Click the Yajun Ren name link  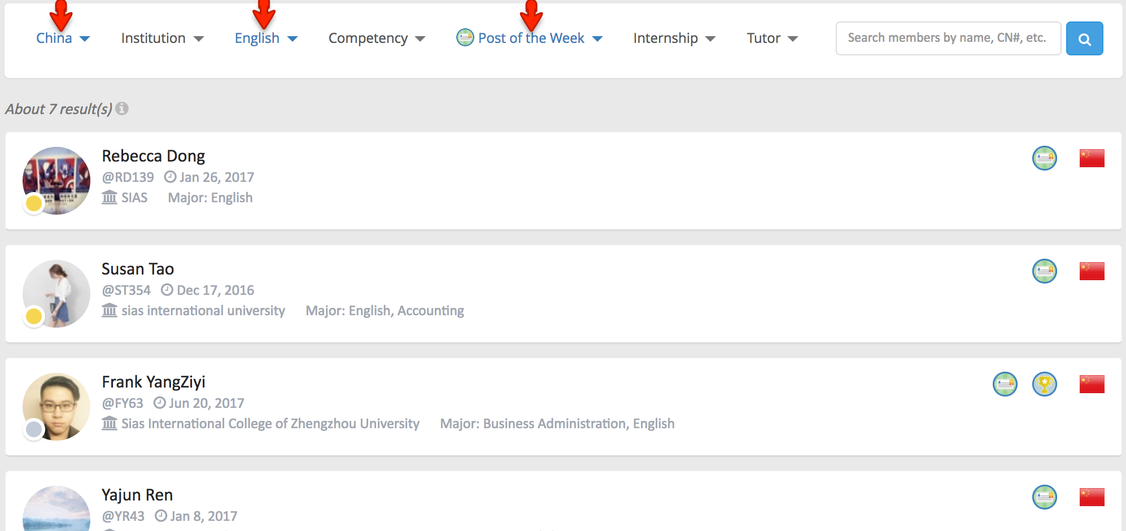click(137, 495)
